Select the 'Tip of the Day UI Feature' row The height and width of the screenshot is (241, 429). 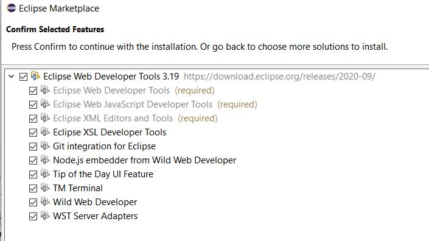tap(103, 174)
